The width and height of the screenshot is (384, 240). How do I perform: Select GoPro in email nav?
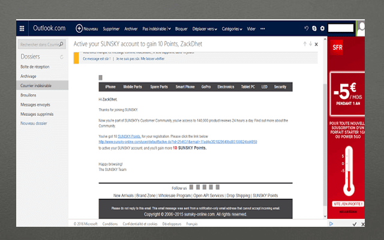(x=206, y=86)
